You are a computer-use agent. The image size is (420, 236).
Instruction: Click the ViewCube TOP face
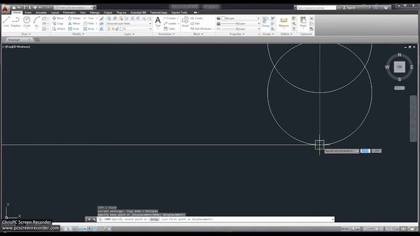pos(400,67)
